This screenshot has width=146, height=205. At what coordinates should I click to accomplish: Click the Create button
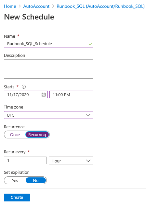point(17,198)
